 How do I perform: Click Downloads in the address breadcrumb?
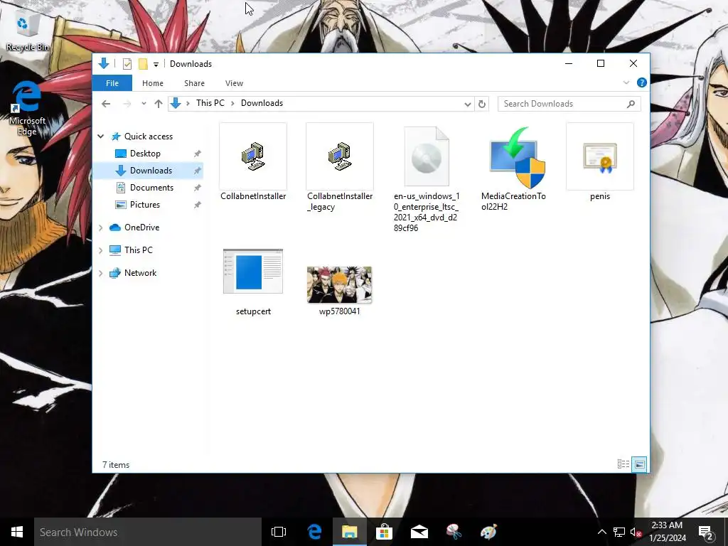(x=262, y=103)
